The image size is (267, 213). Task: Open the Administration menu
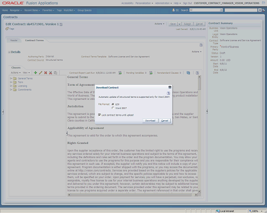click(x=163, y=3)
